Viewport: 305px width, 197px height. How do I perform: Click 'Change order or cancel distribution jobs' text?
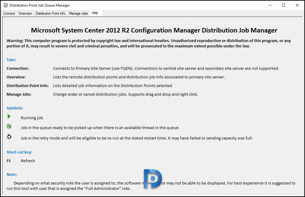pos(125,95)
